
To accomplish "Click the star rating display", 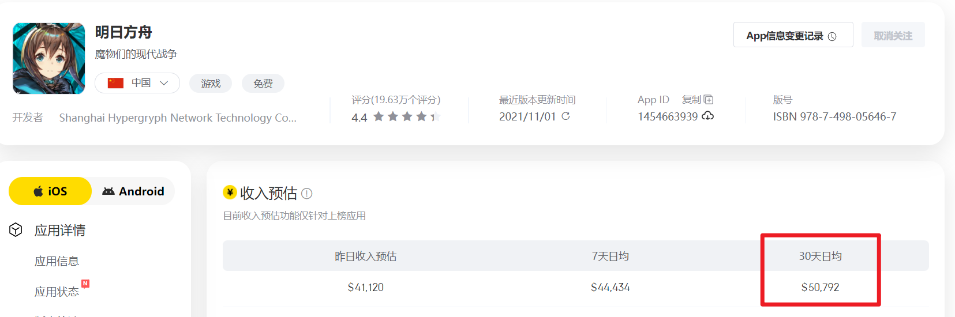I will [407, 117].
